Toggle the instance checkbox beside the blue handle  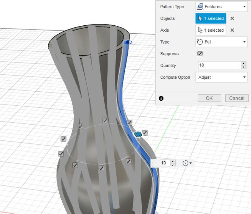coord(145,133)
